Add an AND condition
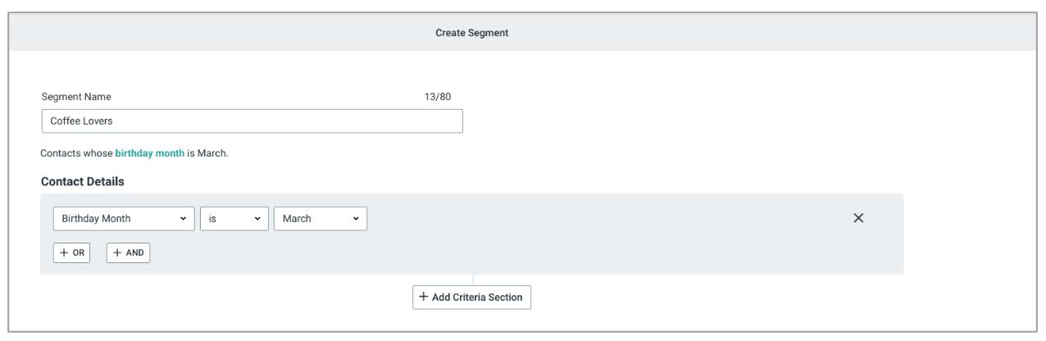The height and width of the screenshot is (341, 1046). pyautogui.click(x=129, y=253)
